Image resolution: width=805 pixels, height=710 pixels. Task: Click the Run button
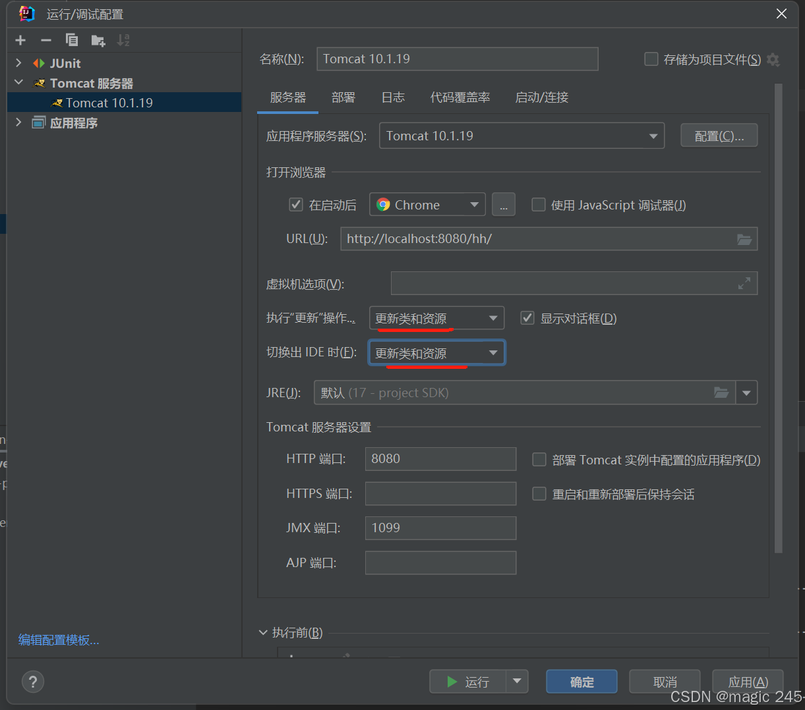[x=468, y=682]
